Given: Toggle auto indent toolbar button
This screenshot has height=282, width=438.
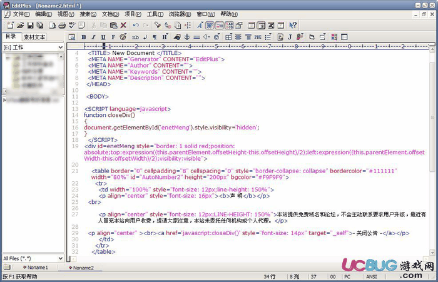Looking at the screenshot, I should coord(220,26).
